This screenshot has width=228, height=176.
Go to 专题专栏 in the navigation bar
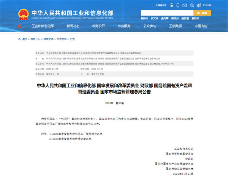[x=201, y=26]
